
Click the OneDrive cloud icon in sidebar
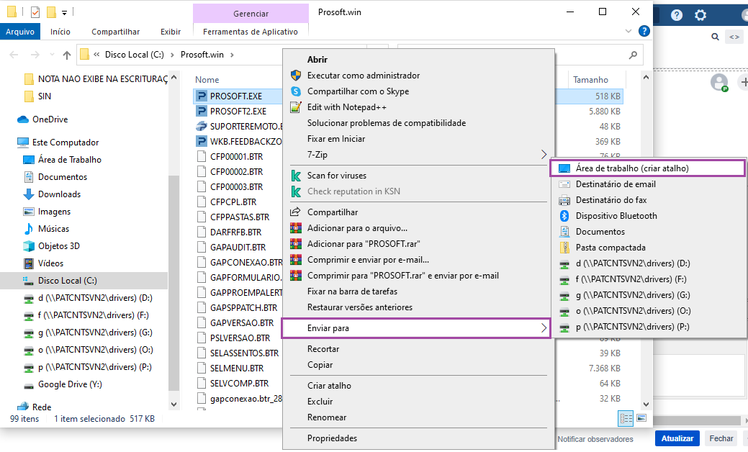click(x=23, y=119)
